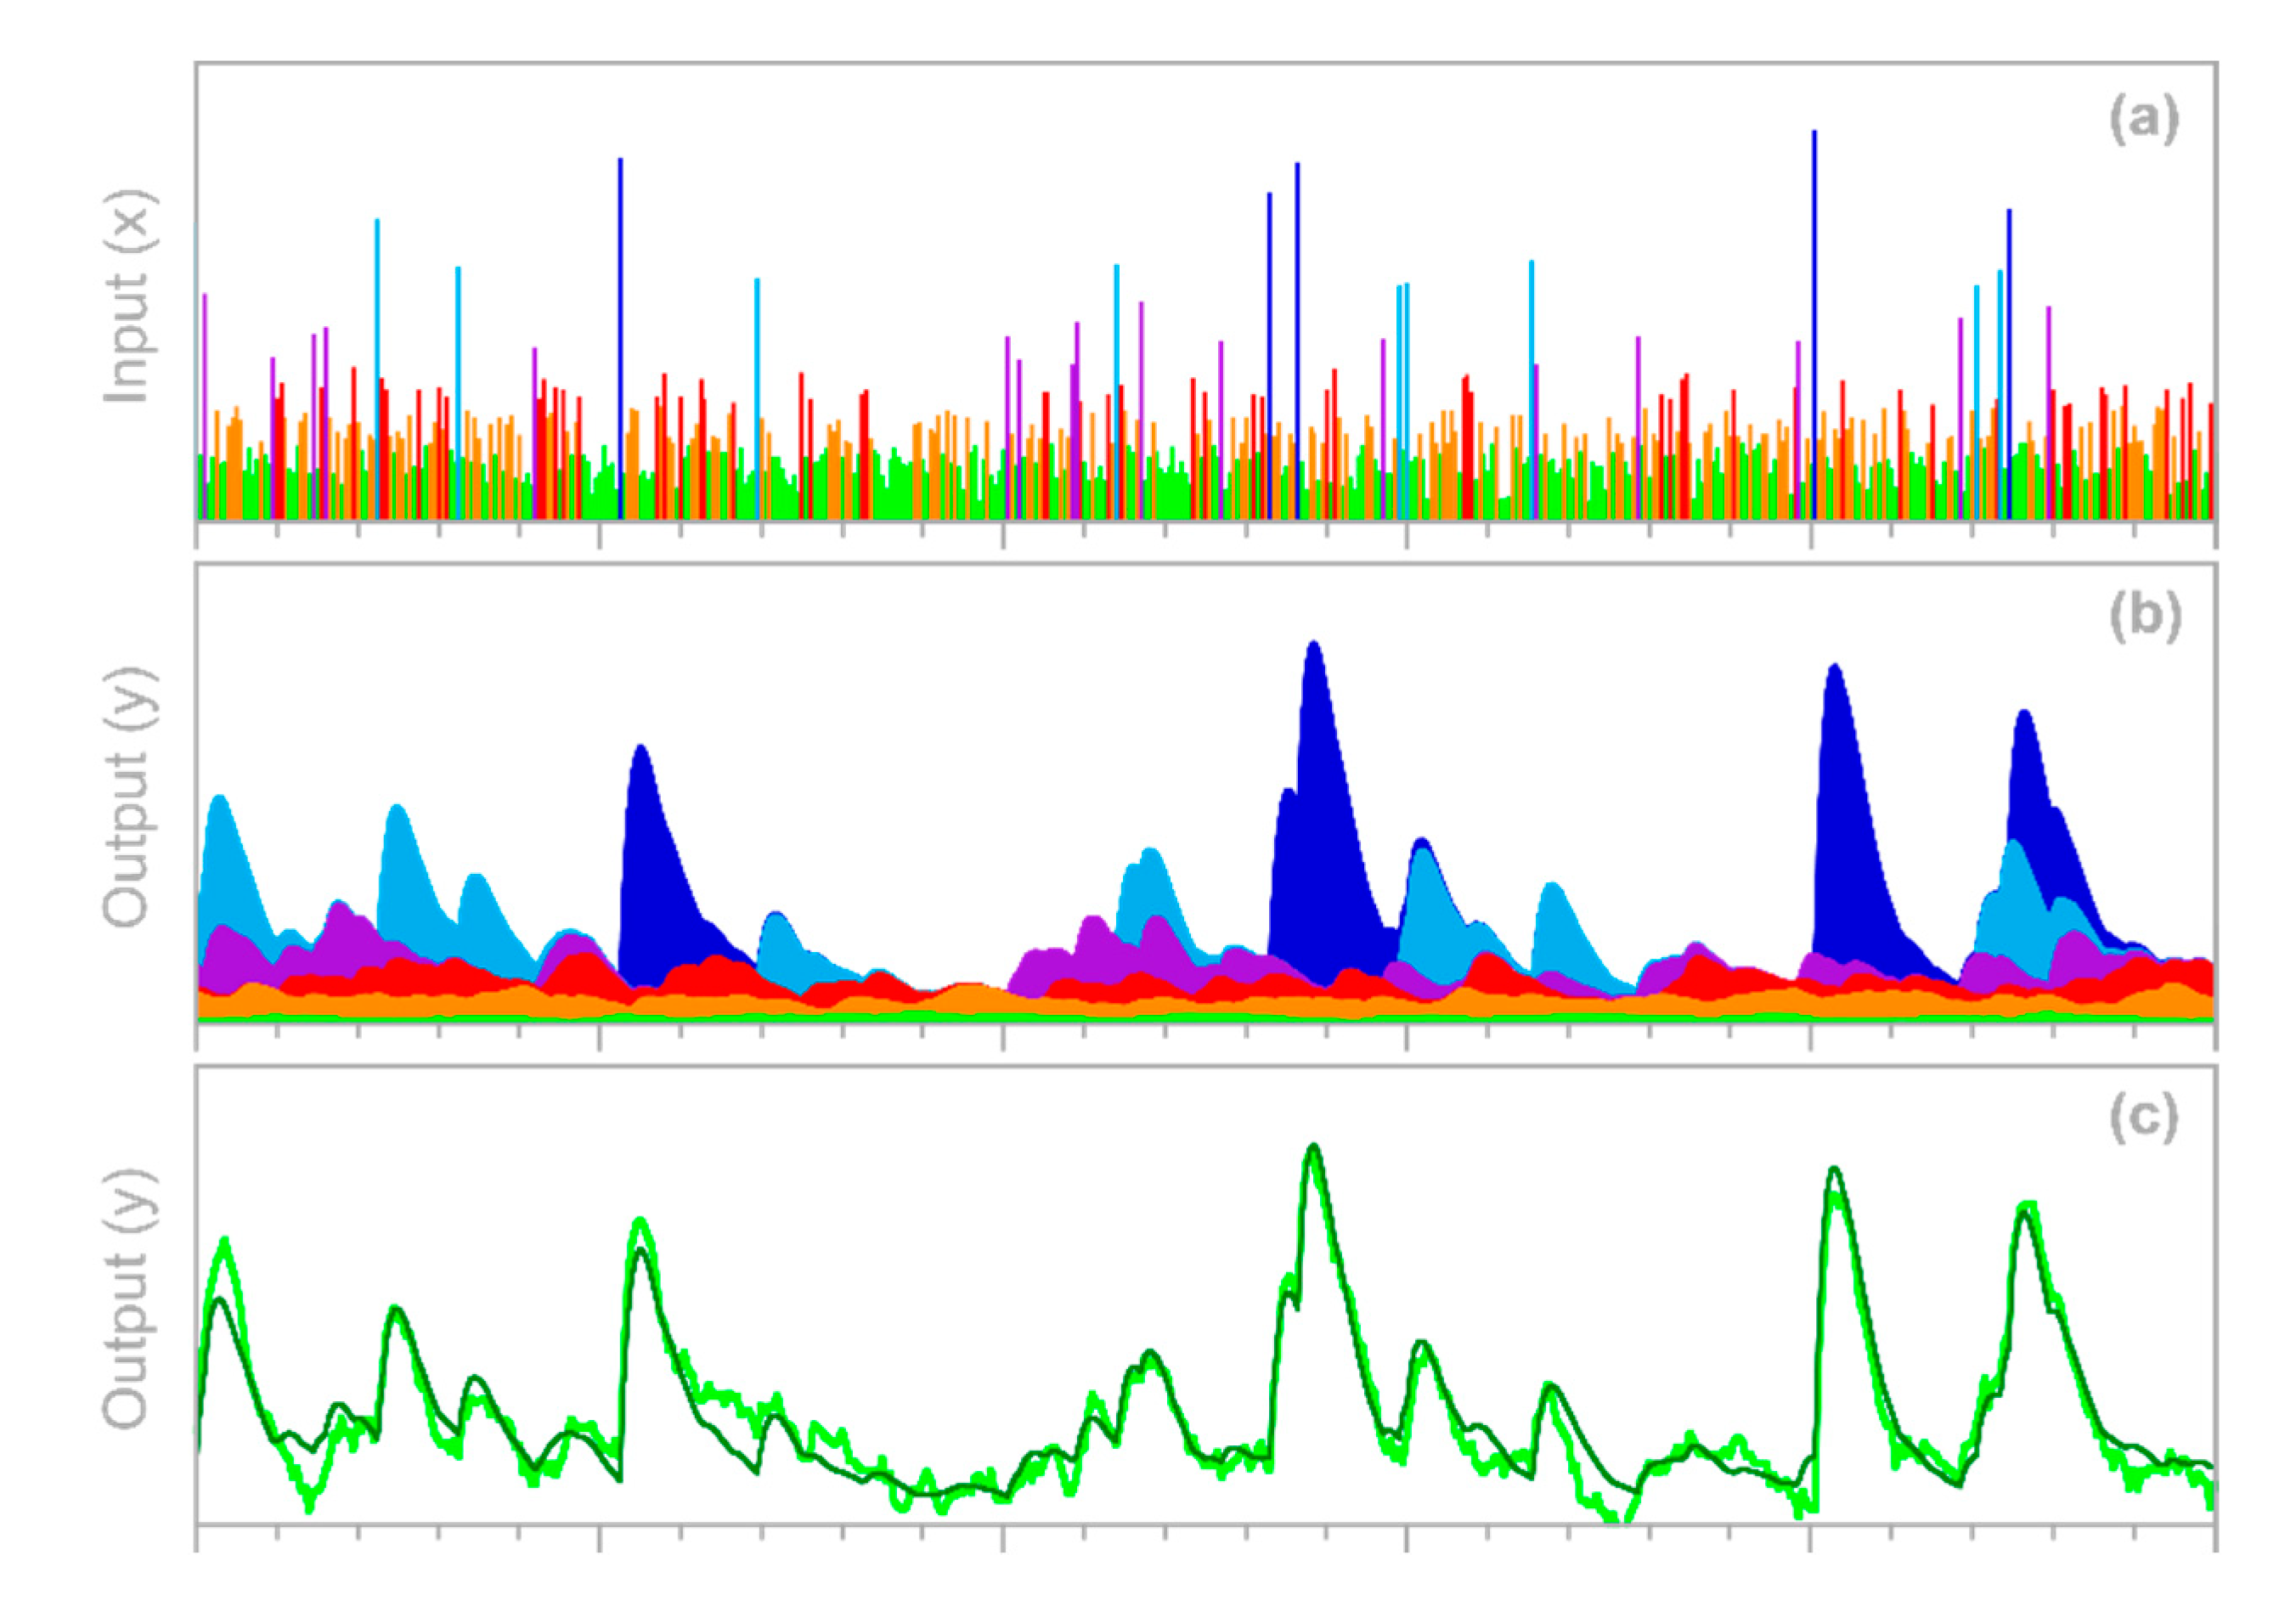The width and height of the screenshot is (2296, 1600).
Task: Click Output (y) label of panel (c)
Action: coord(130,1298)
